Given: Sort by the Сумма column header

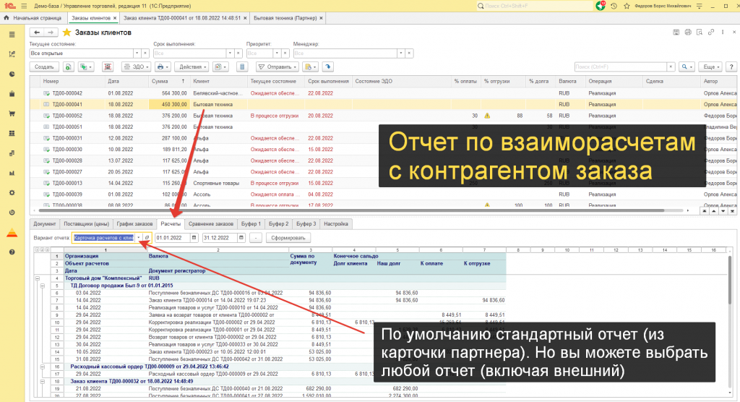Looking at the screenshot, I should 168,81.
